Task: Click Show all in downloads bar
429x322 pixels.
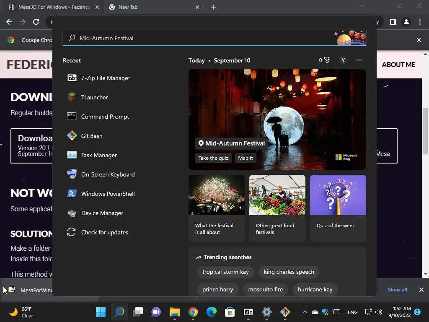Action: 397,290
